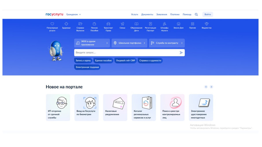Open the Земля Дом house icon
Viewport: 262px width, 147px height.
coord(179,24)
